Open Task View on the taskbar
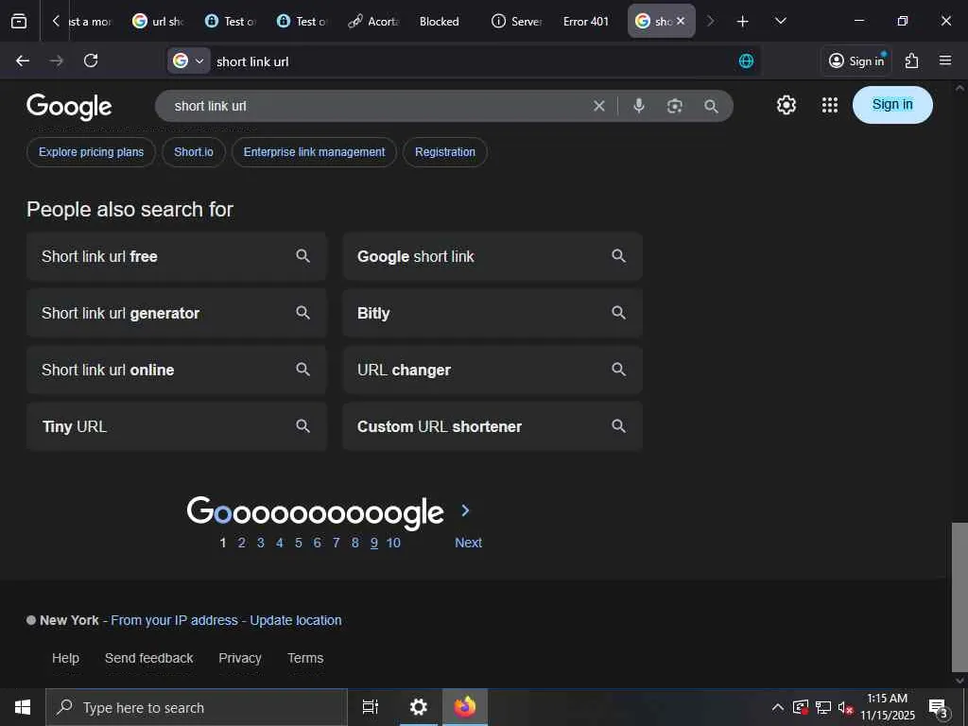 pyautogui.click(x=371, y=707)
